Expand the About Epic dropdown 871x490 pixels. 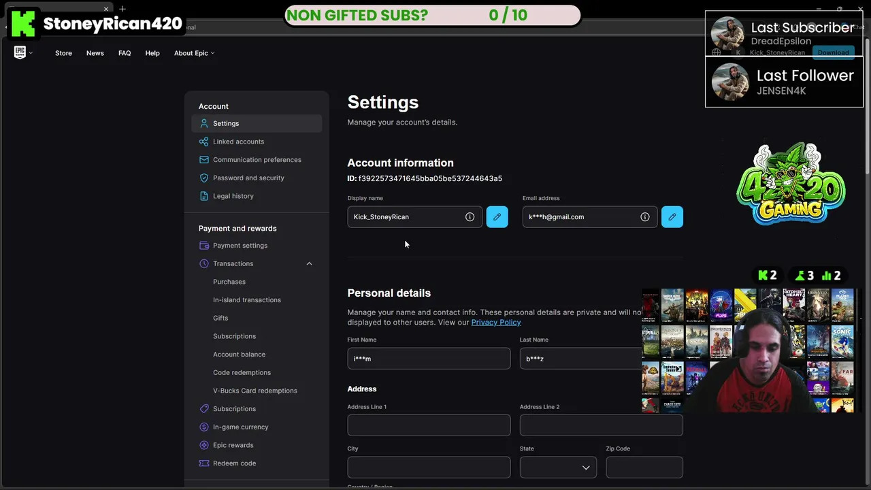click(x=194, y=53)
